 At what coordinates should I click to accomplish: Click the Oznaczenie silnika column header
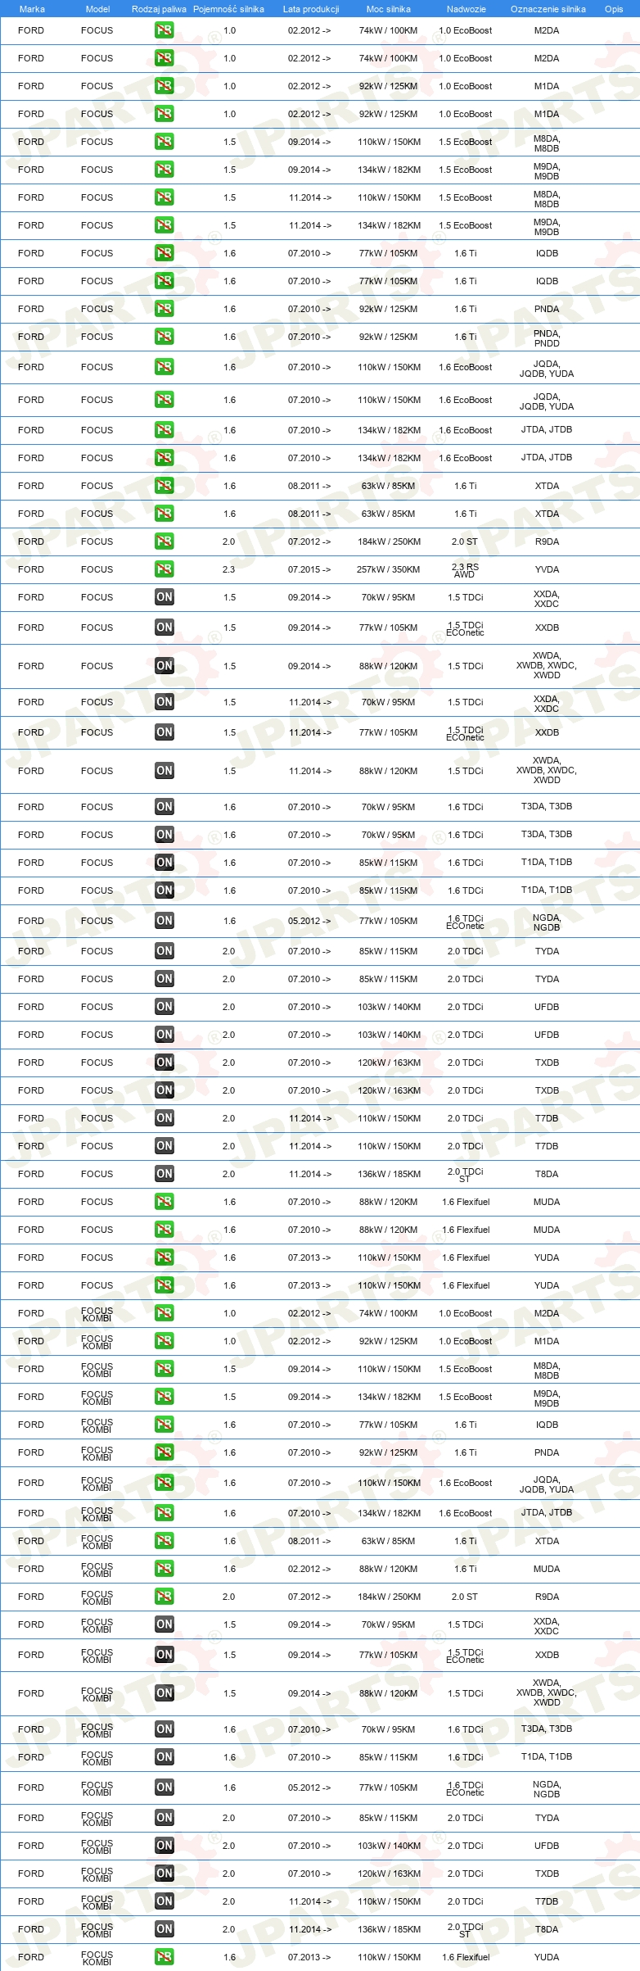[x=548, y=9]
